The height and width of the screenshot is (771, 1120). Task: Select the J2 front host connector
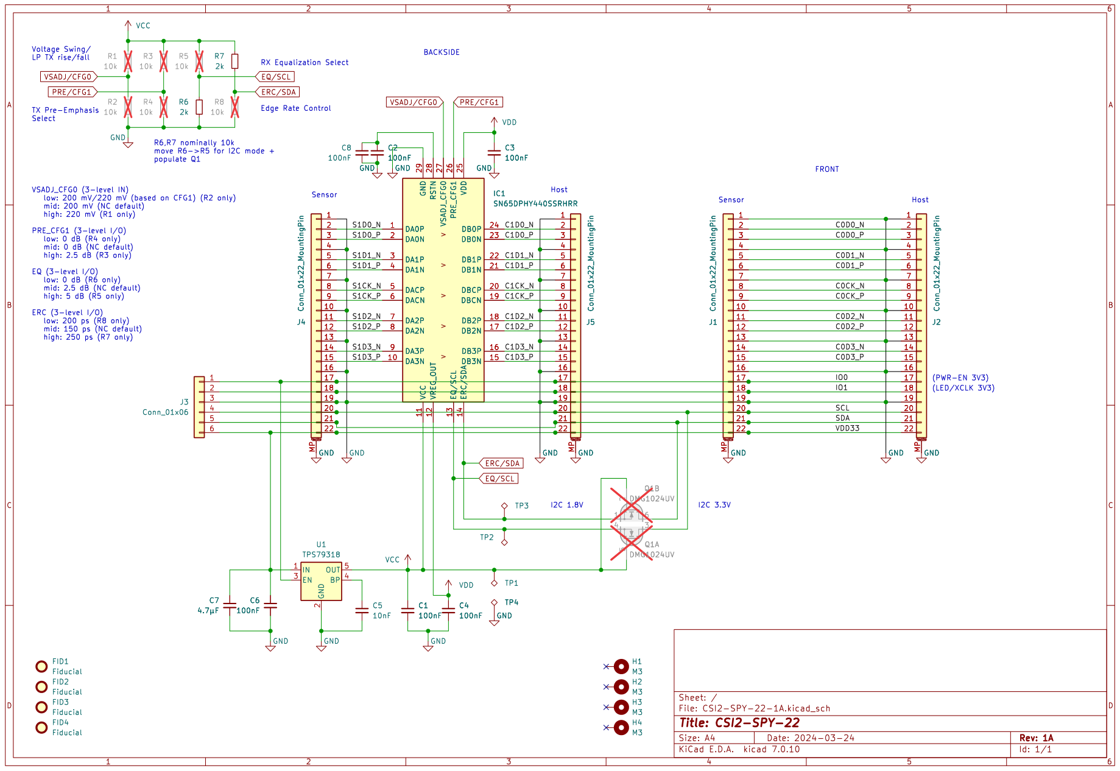click(x=921, y=326)
